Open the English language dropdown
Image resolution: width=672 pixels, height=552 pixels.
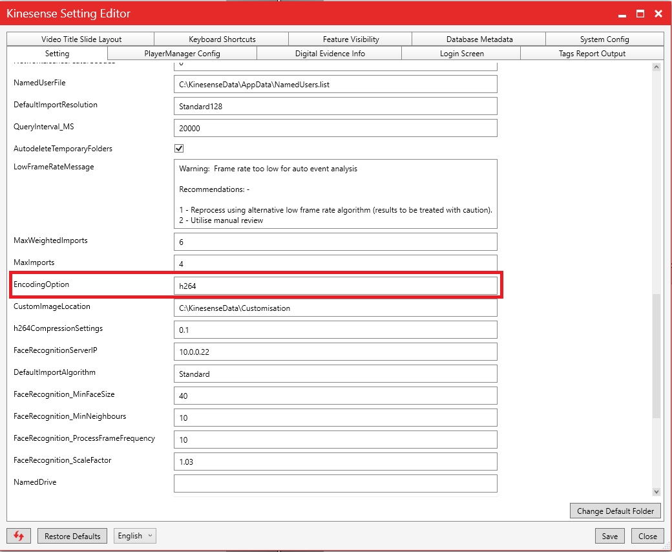[134, 536]
